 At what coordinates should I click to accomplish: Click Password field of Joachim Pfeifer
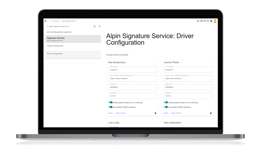(x=188, y=96)
